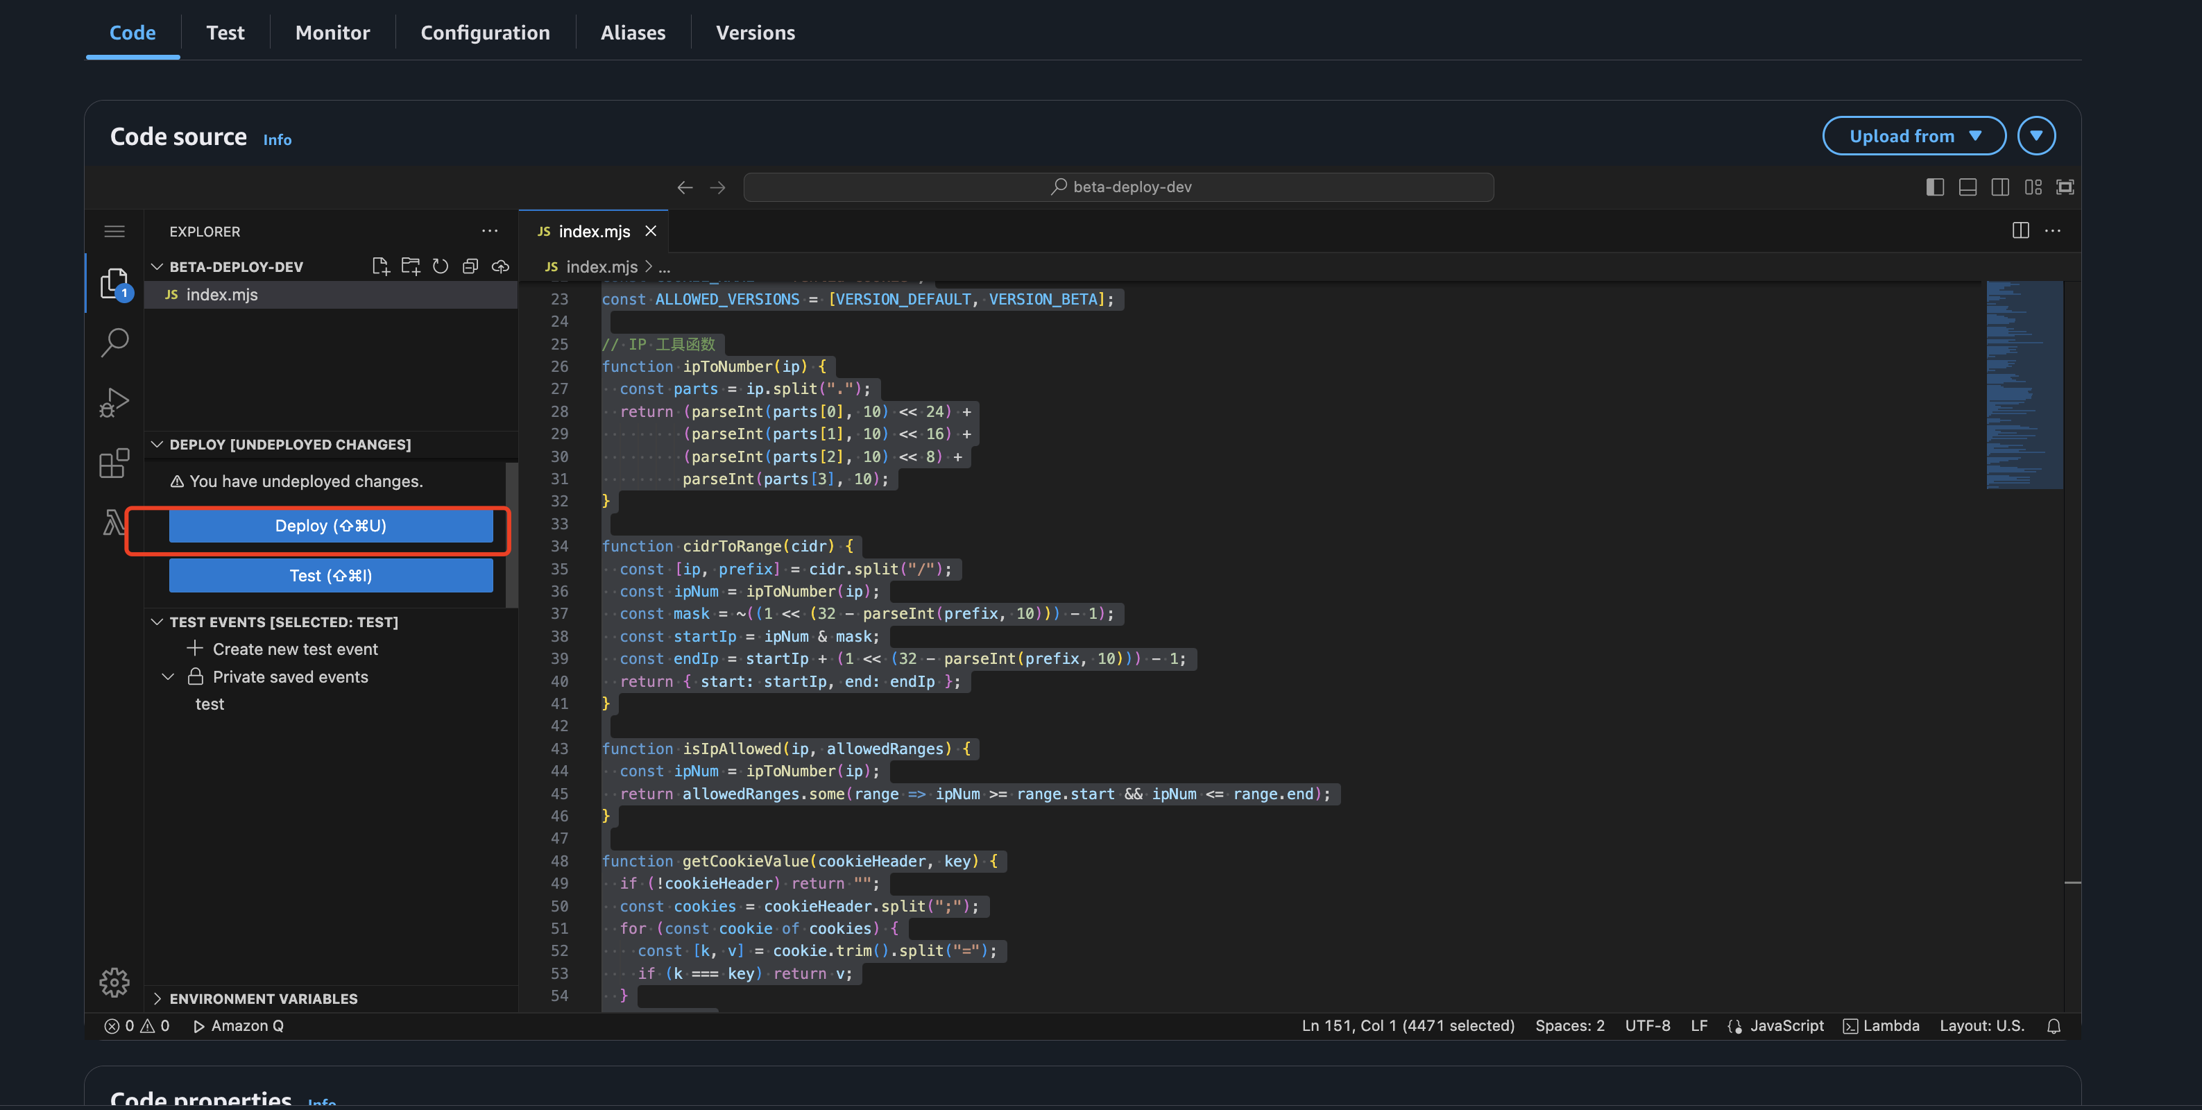The width and height of the screenshot is (2202, 1110).
Task: Toggle the bottom panel layout icon
Action: click(1967, 187)
